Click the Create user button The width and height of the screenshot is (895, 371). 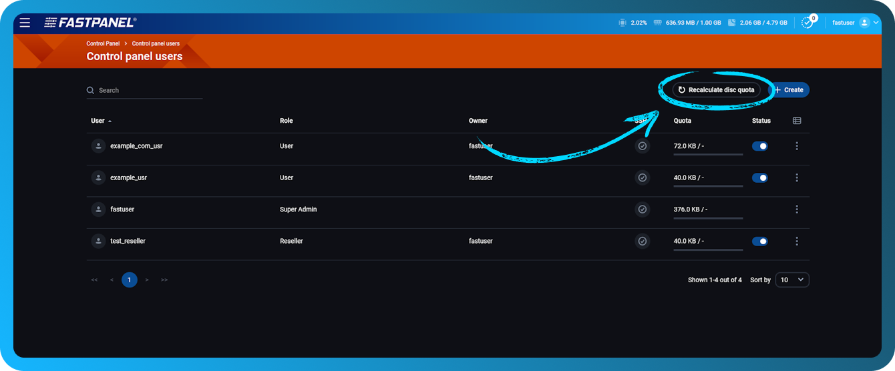tap(789, 90)
